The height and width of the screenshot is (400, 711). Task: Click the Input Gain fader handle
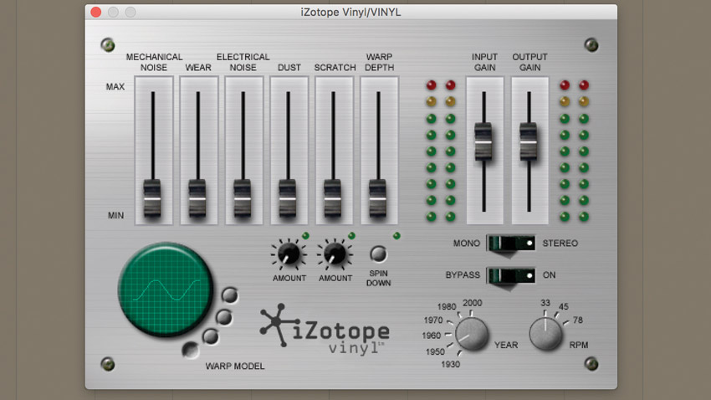(x=483, y=141)
